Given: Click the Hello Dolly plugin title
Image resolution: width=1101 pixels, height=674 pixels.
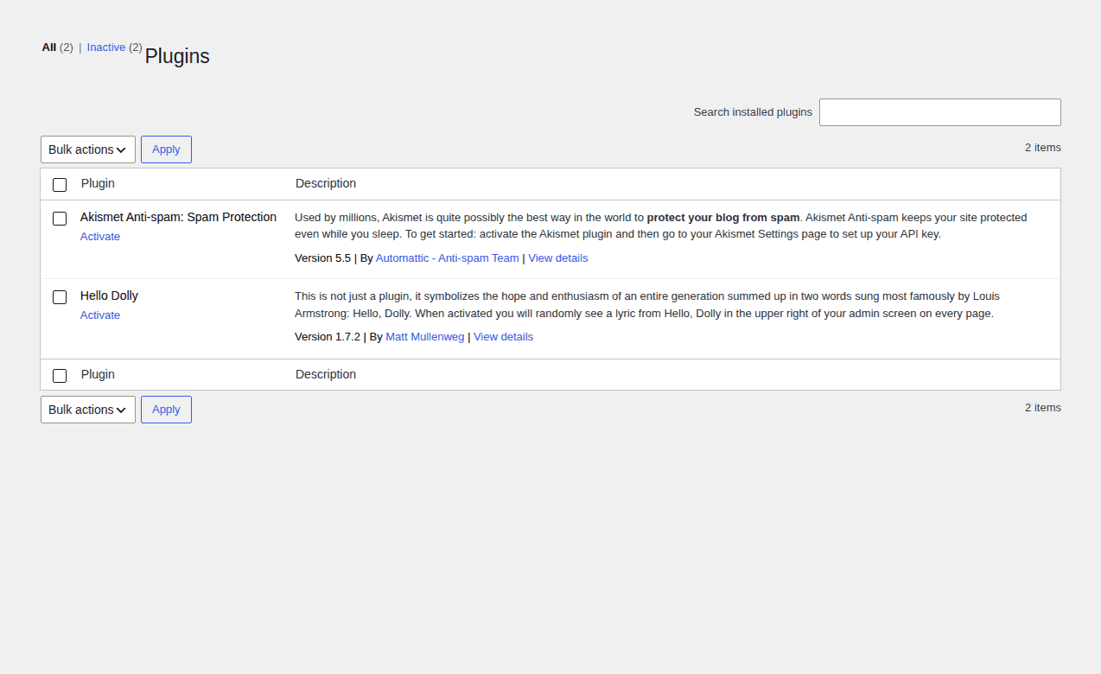Looking at the screenshot, I should pyautogui.click(x=109, y=296).
